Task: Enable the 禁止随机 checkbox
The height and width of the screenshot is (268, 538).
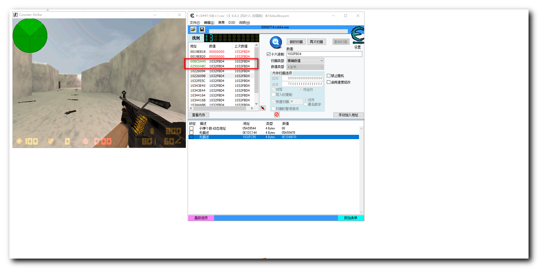Action: pyautogui.click(x=329, y=76)
